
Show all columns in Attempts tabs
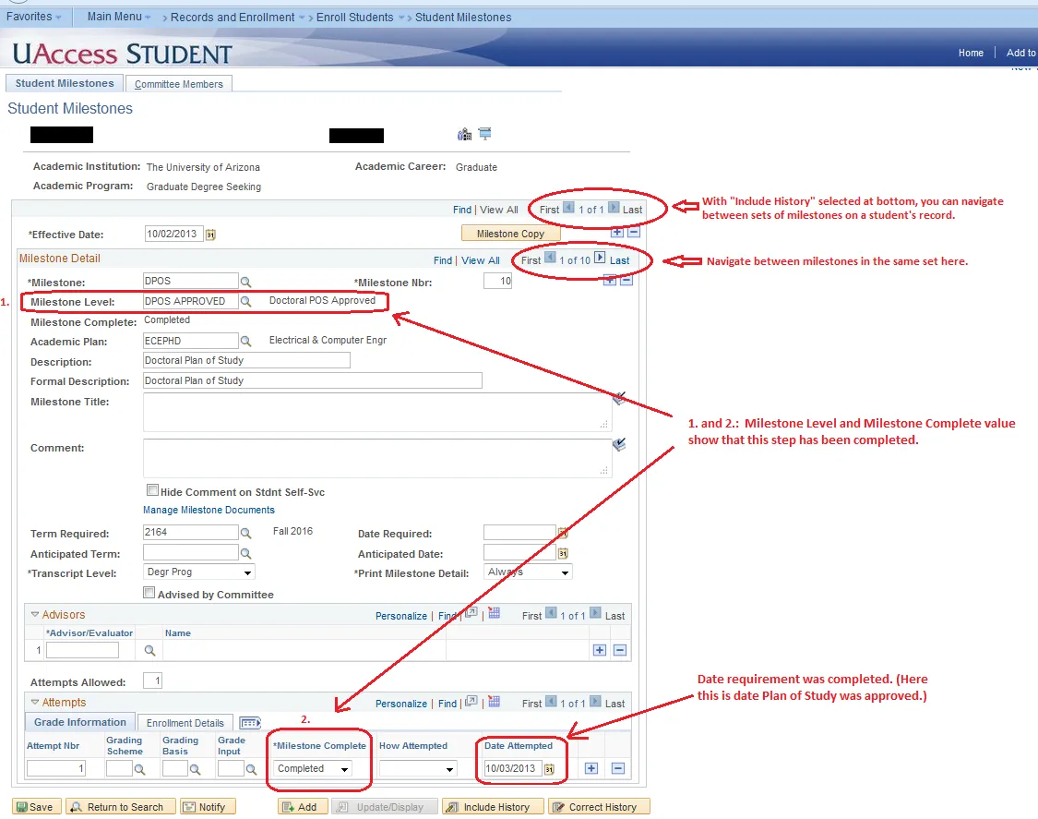(x=250, y=722)
